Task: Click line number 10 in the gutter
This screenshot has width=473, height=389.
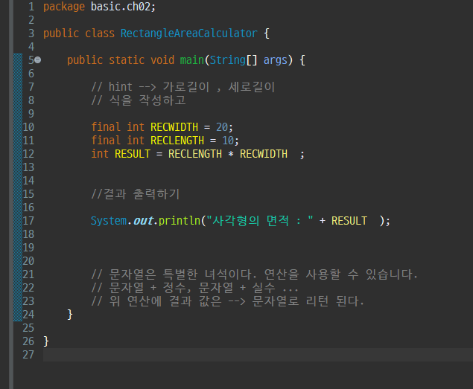Action: tap(28, 127)
